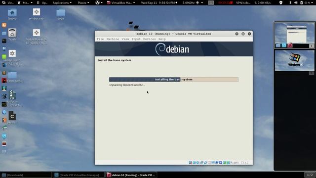Click the Ap... item in top bar
Image resolution: width=316 pixels, height=178 pixels.
[42, 2]
